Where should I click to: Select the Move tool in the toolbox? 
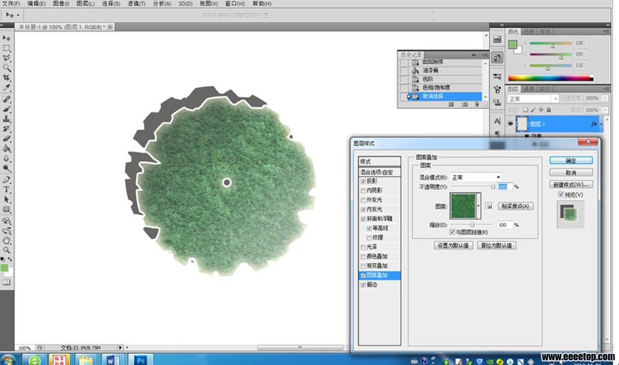(6, 38)
